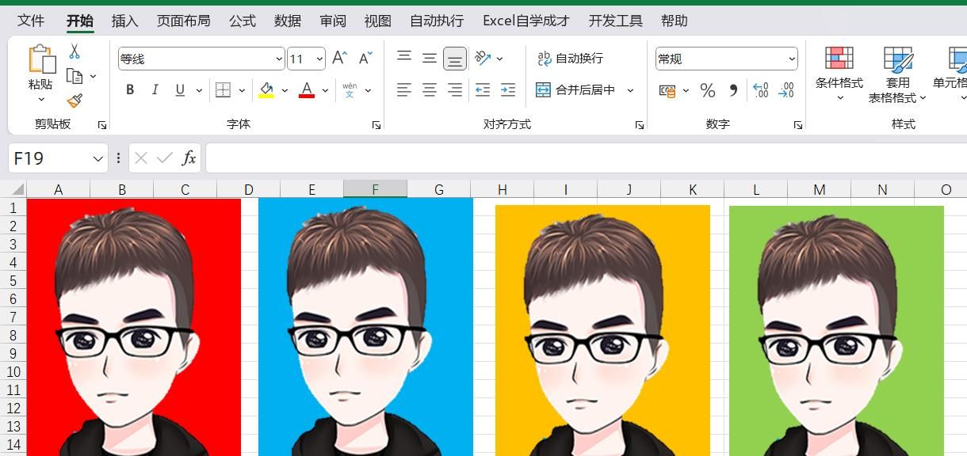The height and width of the screenshot is (456, 967).
Task: Click the Paste clipboard icon
Action: click(41, 59)
